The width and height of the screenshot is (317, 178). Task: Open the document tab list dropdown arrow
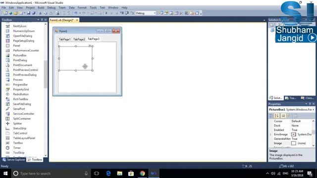coord(264,20)
